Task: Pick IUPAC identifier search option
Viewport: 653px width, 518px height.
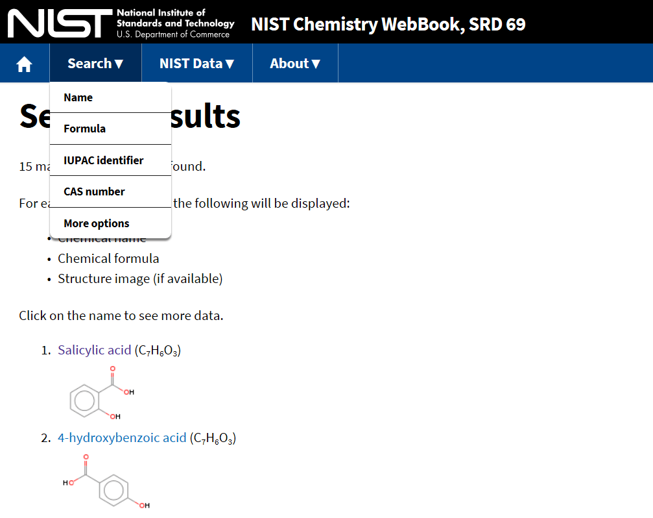Action: [x=110, y=160]
